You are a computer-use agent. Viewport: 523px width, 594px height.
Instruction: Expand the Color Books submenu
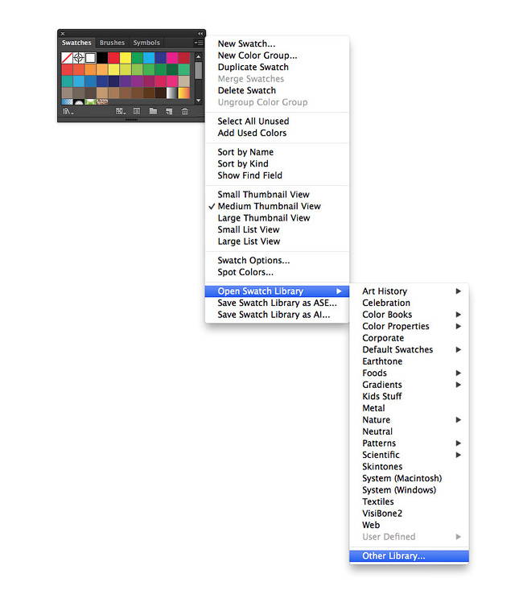409,315
